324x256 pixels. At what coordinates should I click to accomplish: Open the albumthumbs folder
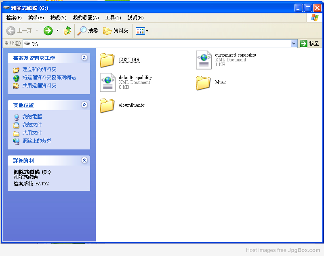tap(107, 105)
